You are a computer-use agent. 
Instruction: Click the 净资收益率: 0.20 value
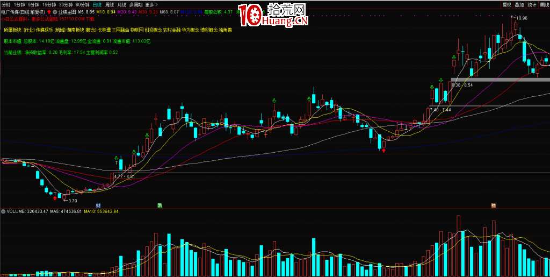pyautogui.click(x=40, y=52)
